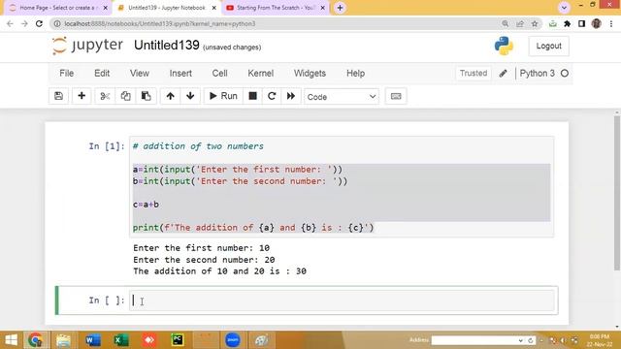Image resolution: width=621 pixels, height=349 pixels.
Task: Reload the browser page
Action: click(x=39, y=23)
